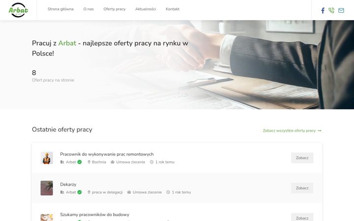
Task: Open the Facebook page icon
Action: (323, 10)
